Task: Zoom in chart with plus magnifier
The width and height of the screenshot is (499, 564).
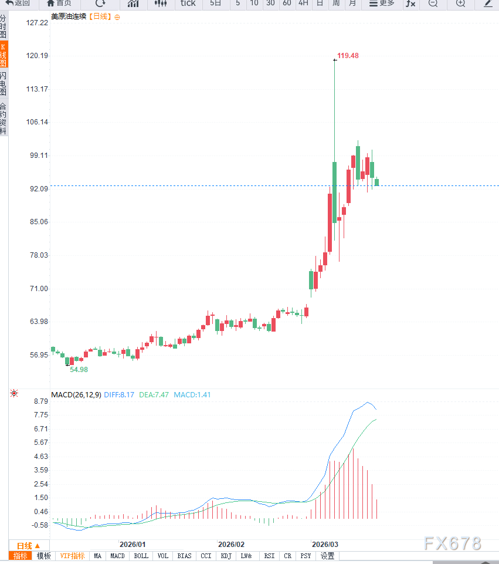Action: point(460,3)
